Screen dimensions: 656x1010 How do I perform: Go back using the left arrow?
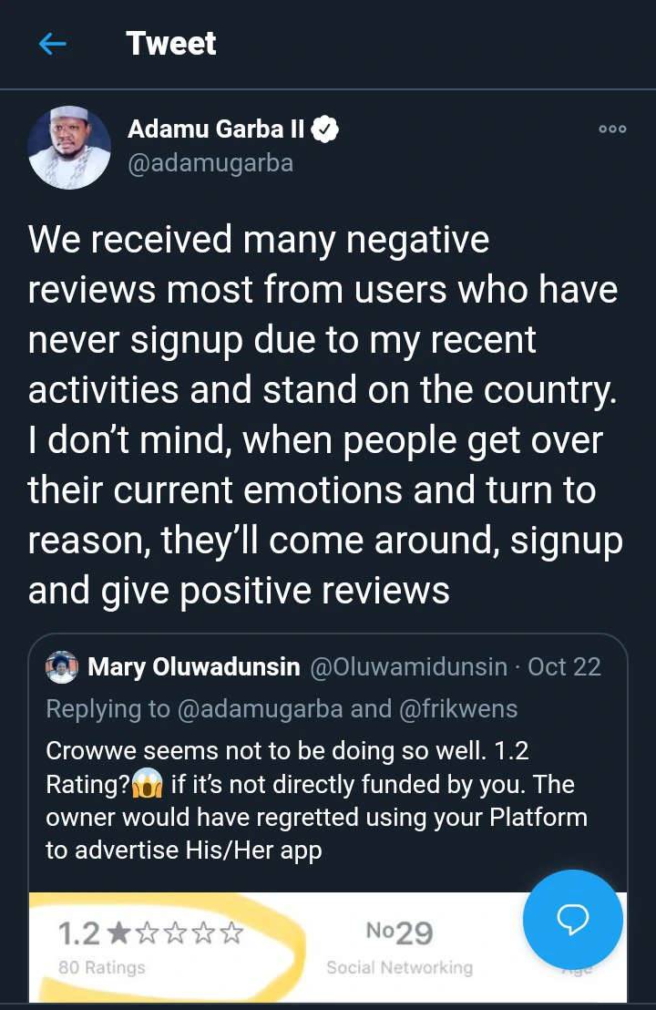click(53, 44)
